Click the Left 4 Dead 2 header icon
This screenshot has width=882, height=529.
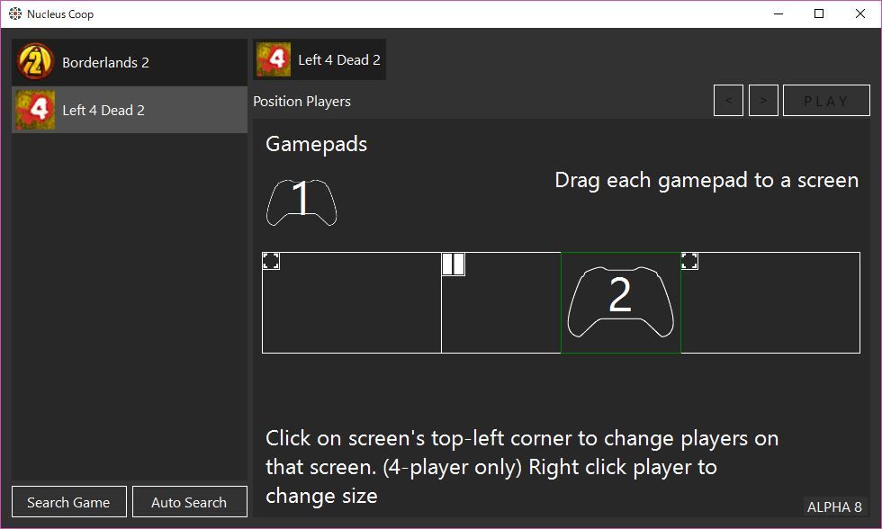pos(274,59)
